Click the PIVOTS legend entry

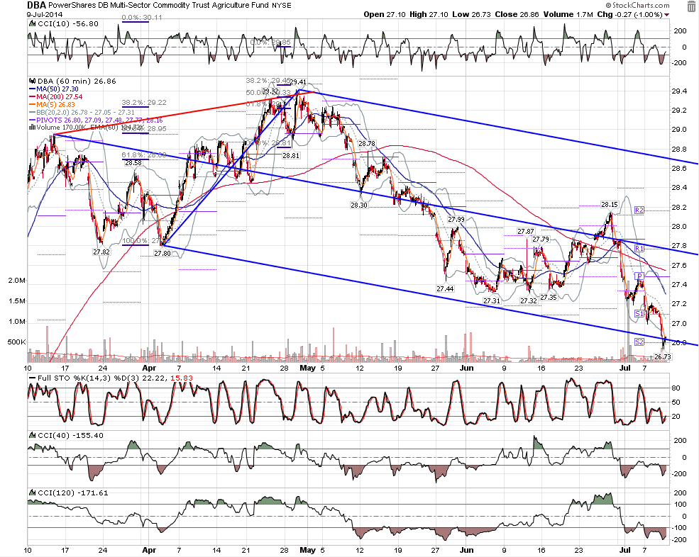click(x=96, y=120)
